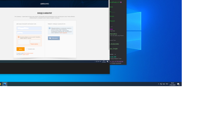Image resolution: width=206 pixels, height=115 pixels.
Task: Open the volume speaker icon in tray
Action: coord(164,84)
